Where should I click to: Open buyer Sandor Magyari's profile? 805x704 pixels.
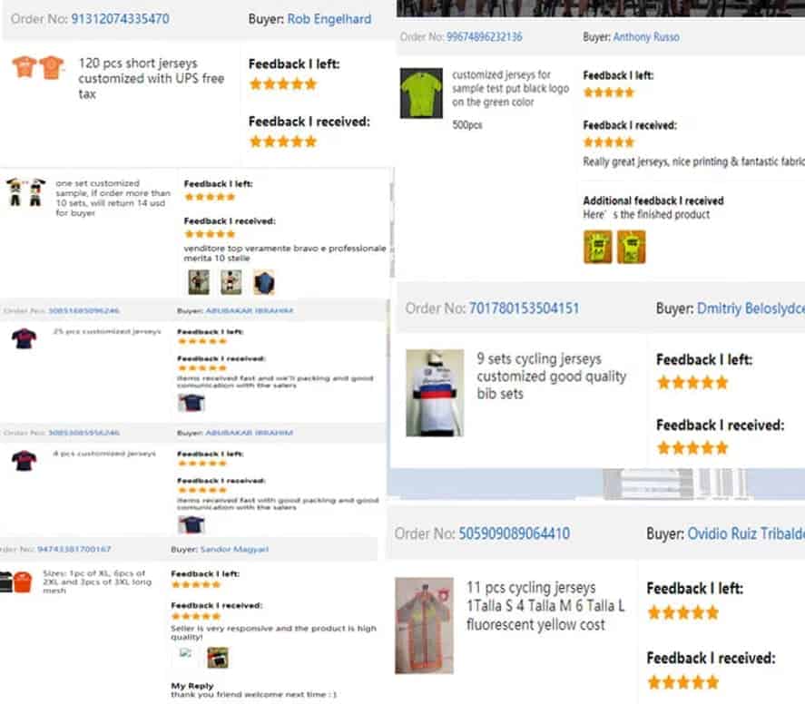(234, 549)
